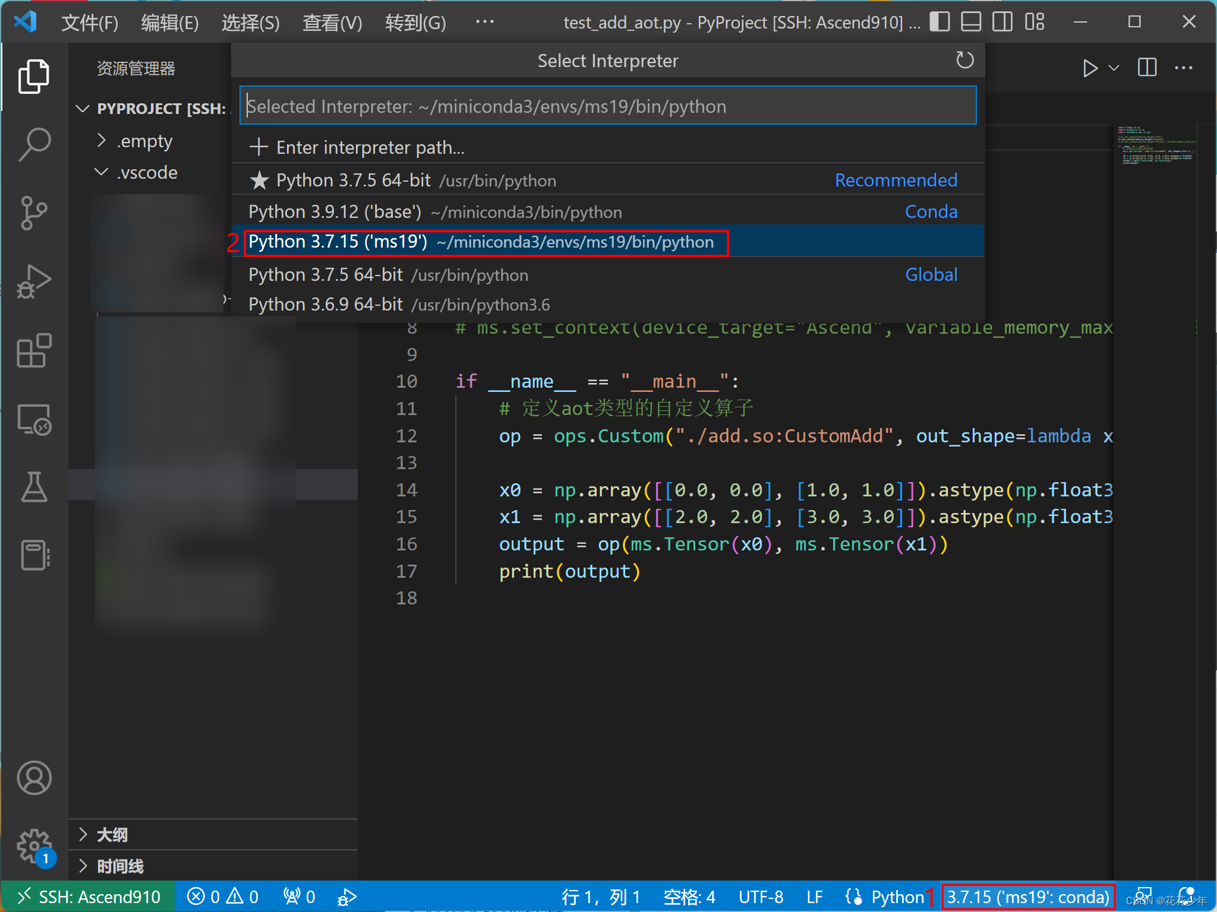Open the 查看(V) menu
1217x912 pixels.
332,23
